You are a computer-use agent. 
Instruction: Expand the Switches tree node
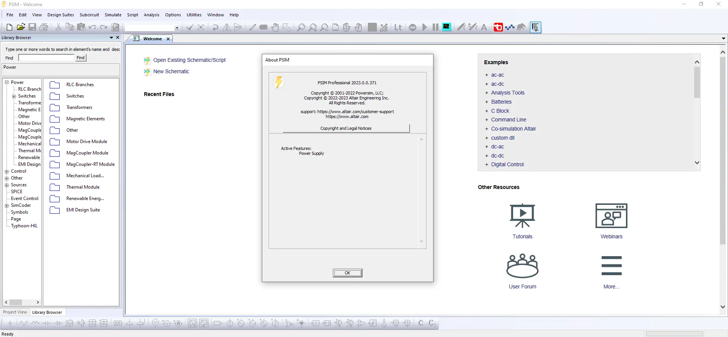coord(14,96)
